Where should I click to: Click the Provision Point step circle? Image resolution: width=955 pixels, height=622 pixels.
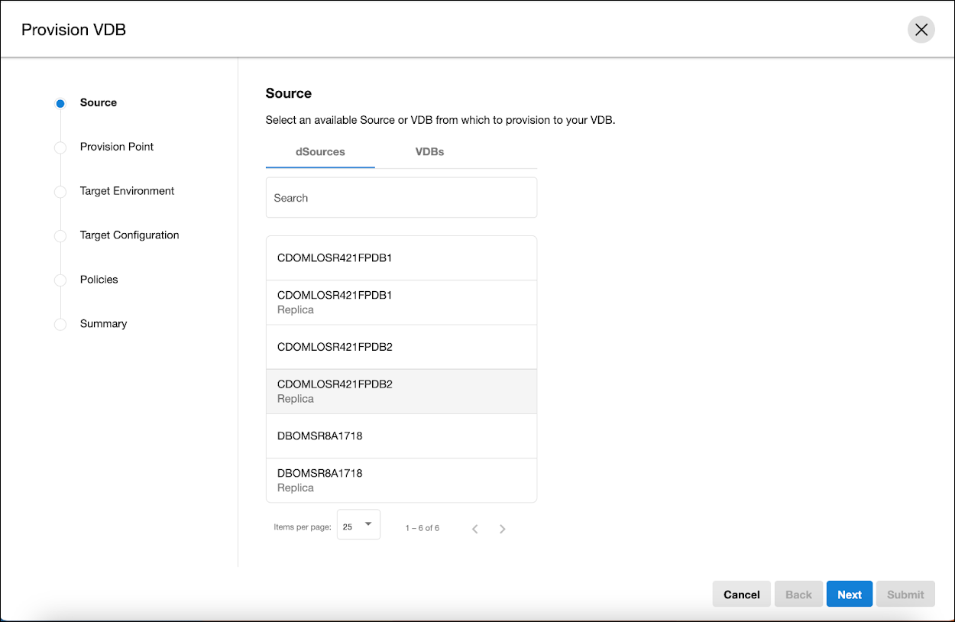coord(60,147)
